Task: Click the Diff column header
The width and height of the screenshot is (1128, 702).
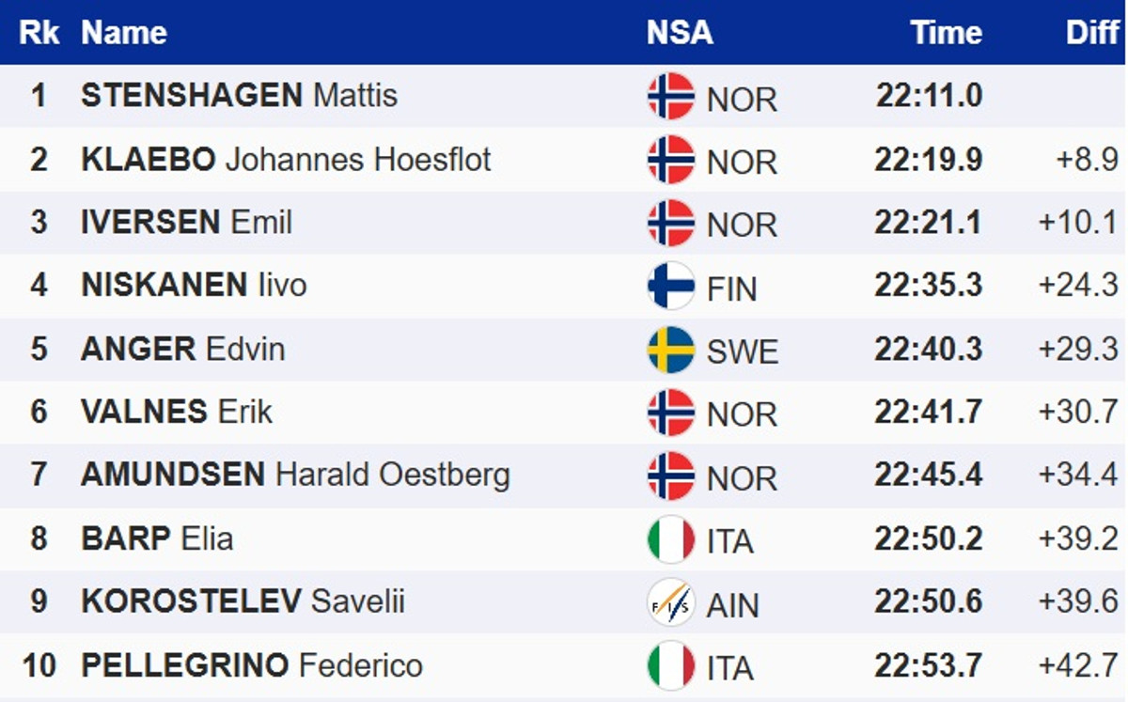Action: click(x=1092, y=33)
